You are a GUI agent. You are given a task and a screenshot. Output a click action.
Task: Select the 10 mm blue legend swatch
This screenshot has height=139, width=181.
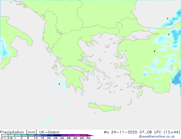click(38, 135)
